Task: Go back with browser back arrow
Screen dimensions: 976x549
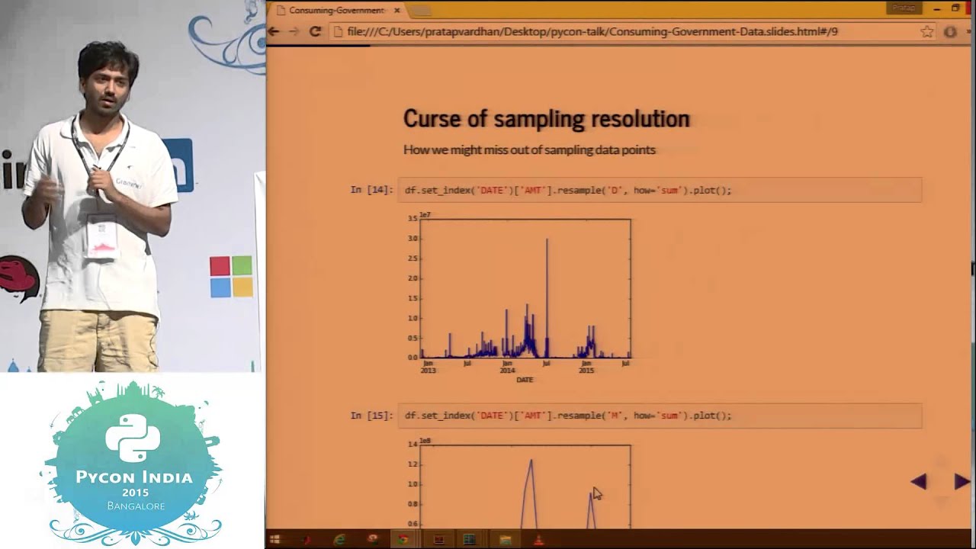Action: click(x=274, y=31)
